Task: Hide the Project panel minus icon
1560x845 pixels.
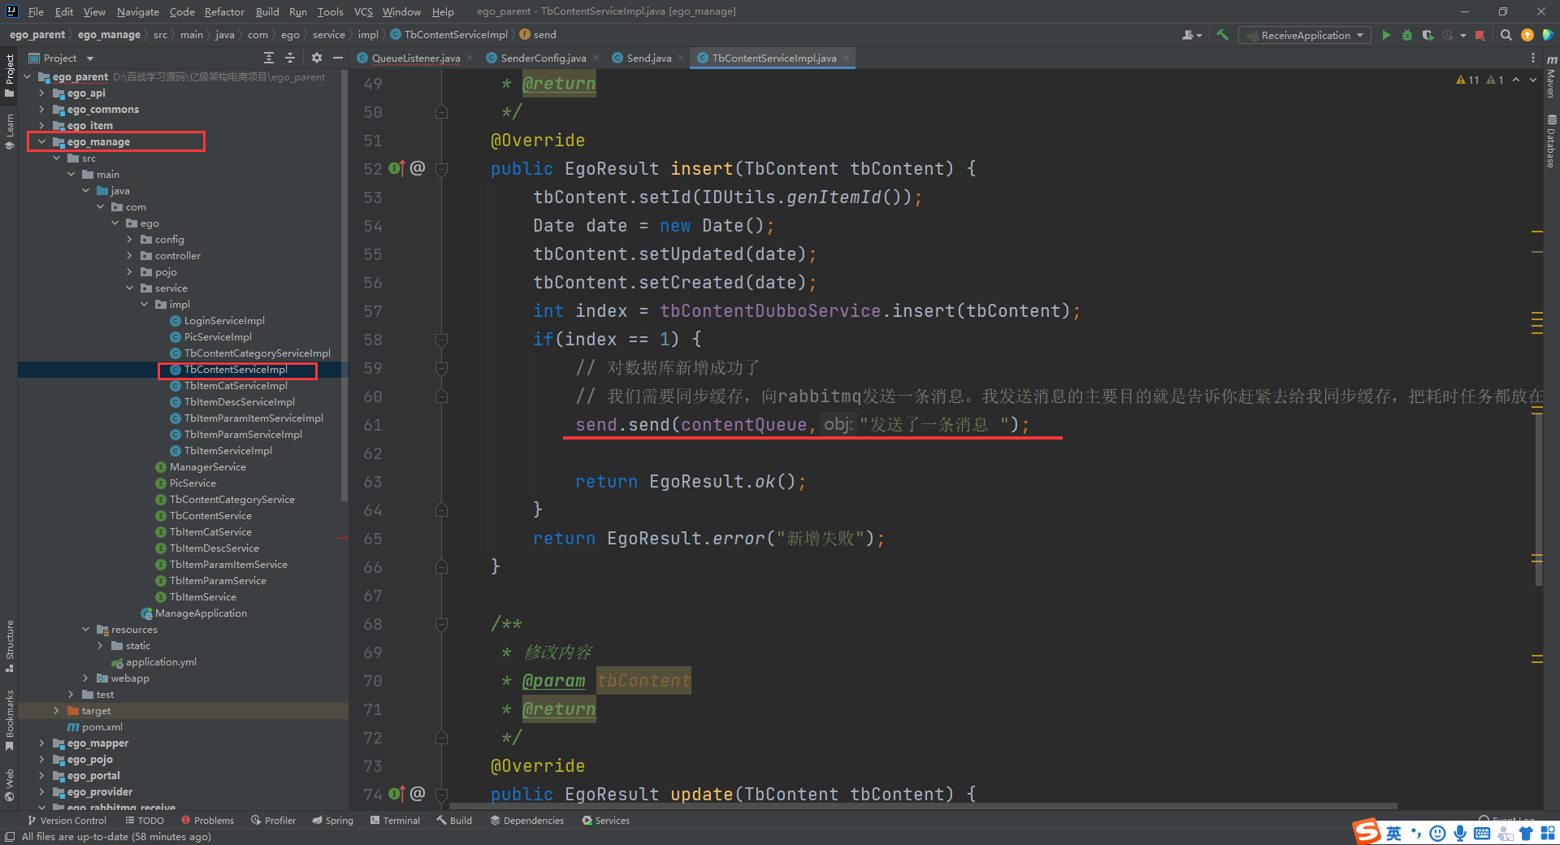Action: (338, 58)
